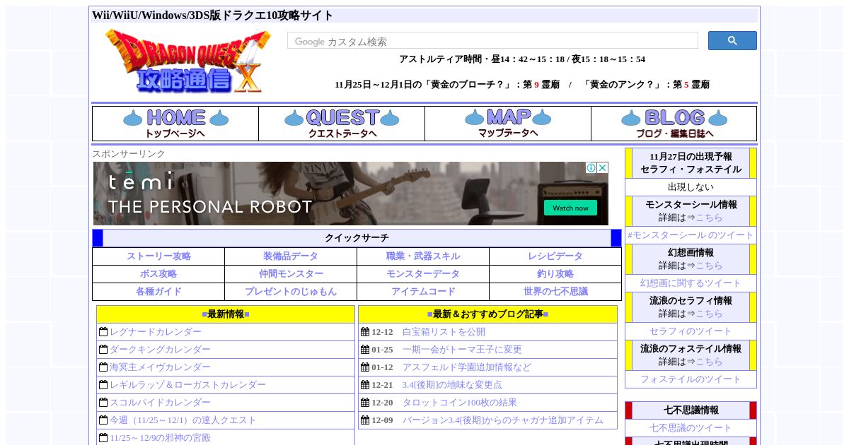849x445 pixels.
Task: Open アイテムコード link
Action: click(423, 292)
